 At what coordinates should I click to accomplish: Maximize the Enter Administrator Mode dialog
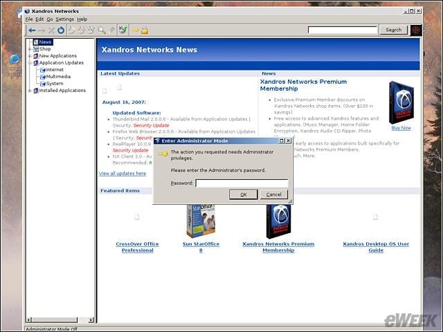[x=282, y=141]
